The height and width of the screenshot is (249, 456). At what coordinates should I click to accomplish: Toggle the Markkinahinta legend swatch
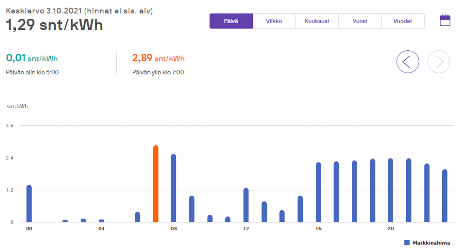[407, 242]
